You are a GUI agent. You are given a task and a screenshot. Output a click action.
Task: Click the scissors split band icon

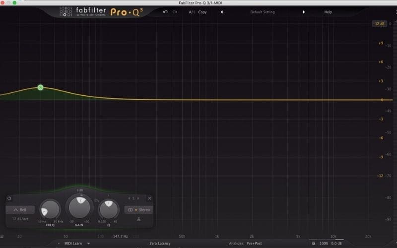[139, 219]
